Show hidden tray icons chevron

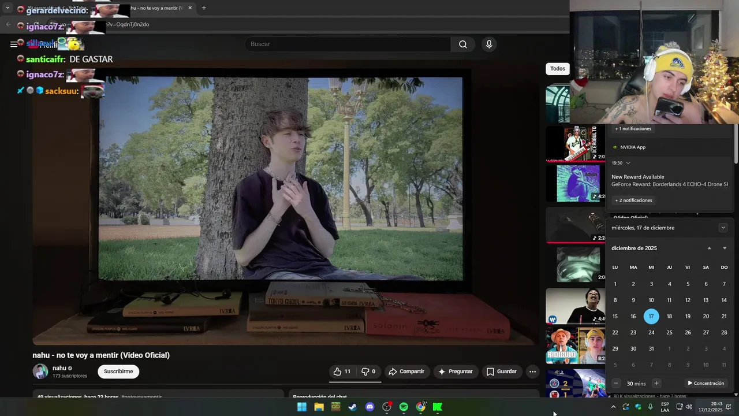click(613, 407)
